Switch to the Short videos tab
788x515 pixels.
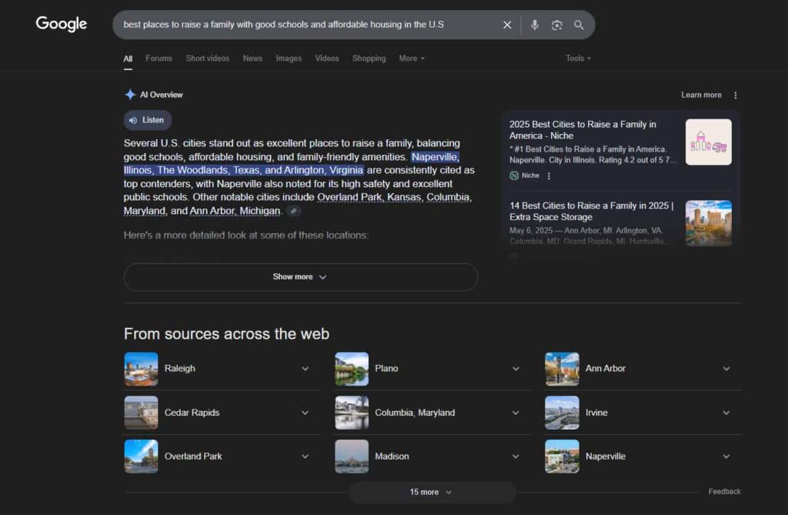coord(208,59)
